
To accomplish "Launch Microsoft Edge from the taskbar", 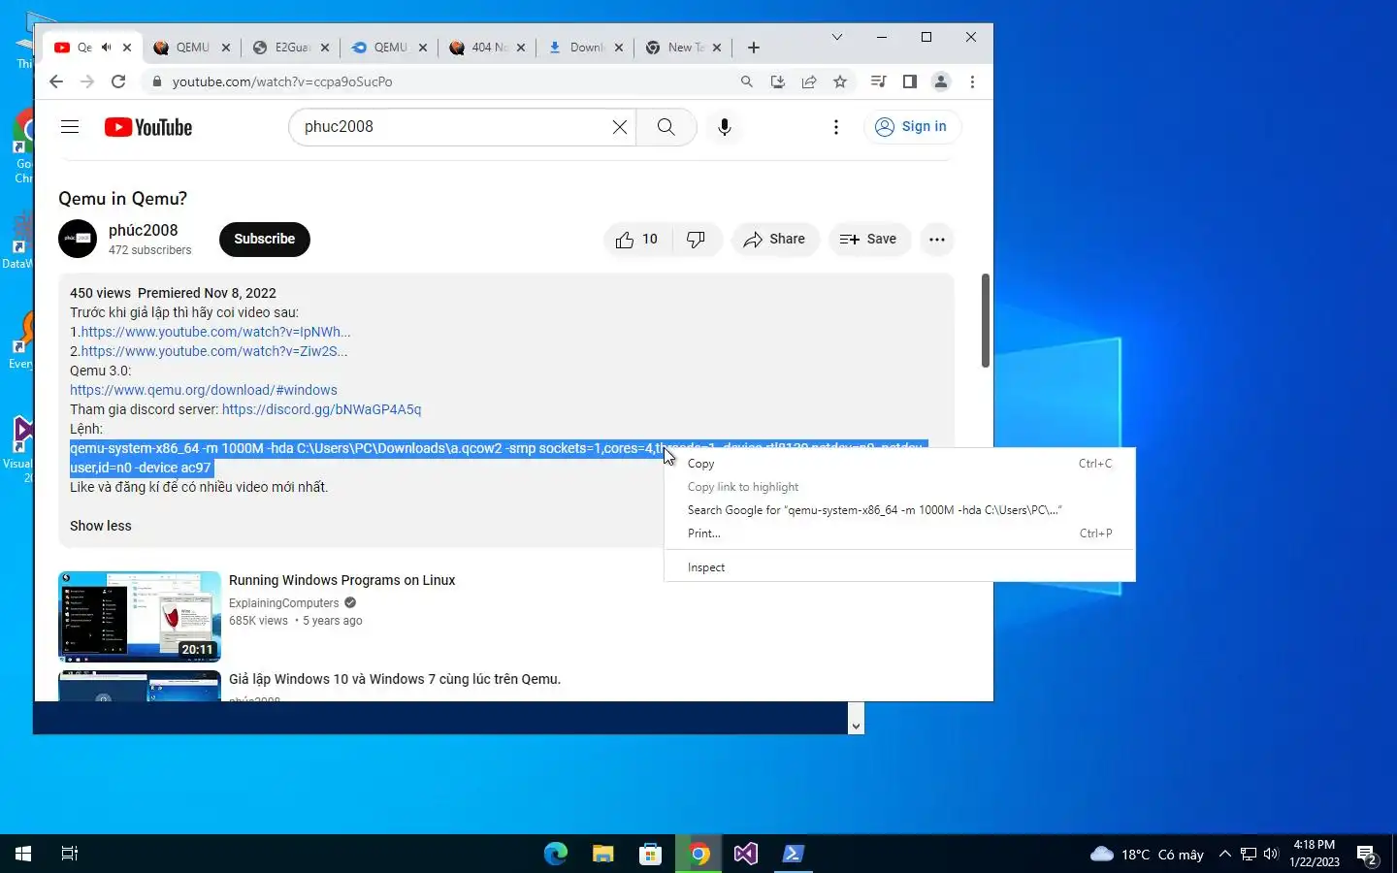I will tap(556, 854).
